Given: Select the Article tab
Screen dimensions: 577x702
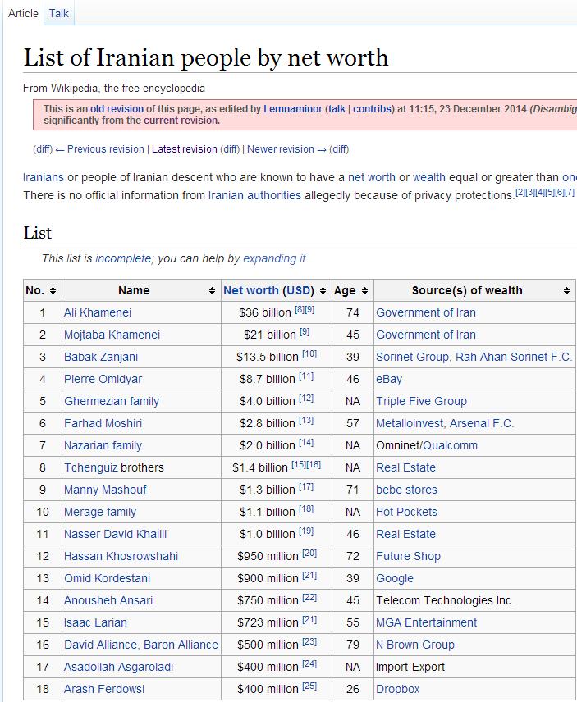Looking at the screenshot, I should 23,13.
